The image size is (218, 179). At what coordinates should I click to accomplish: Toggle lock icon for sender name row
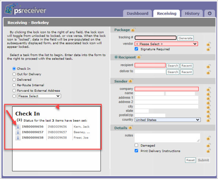click(x=208, y=94)
